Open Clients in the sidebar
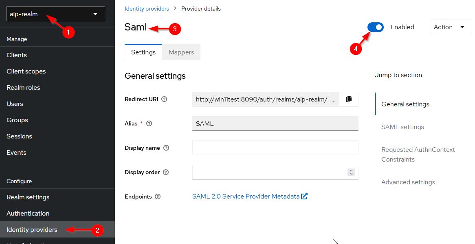 17,55
